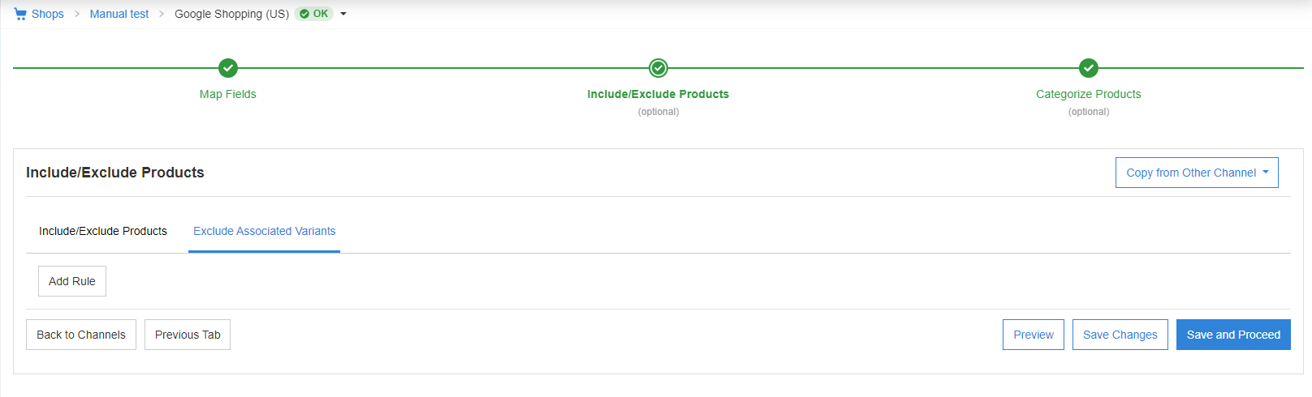Click the Map Fields step checkmark circle
The image size is (1312, 397).
point(228,68)
